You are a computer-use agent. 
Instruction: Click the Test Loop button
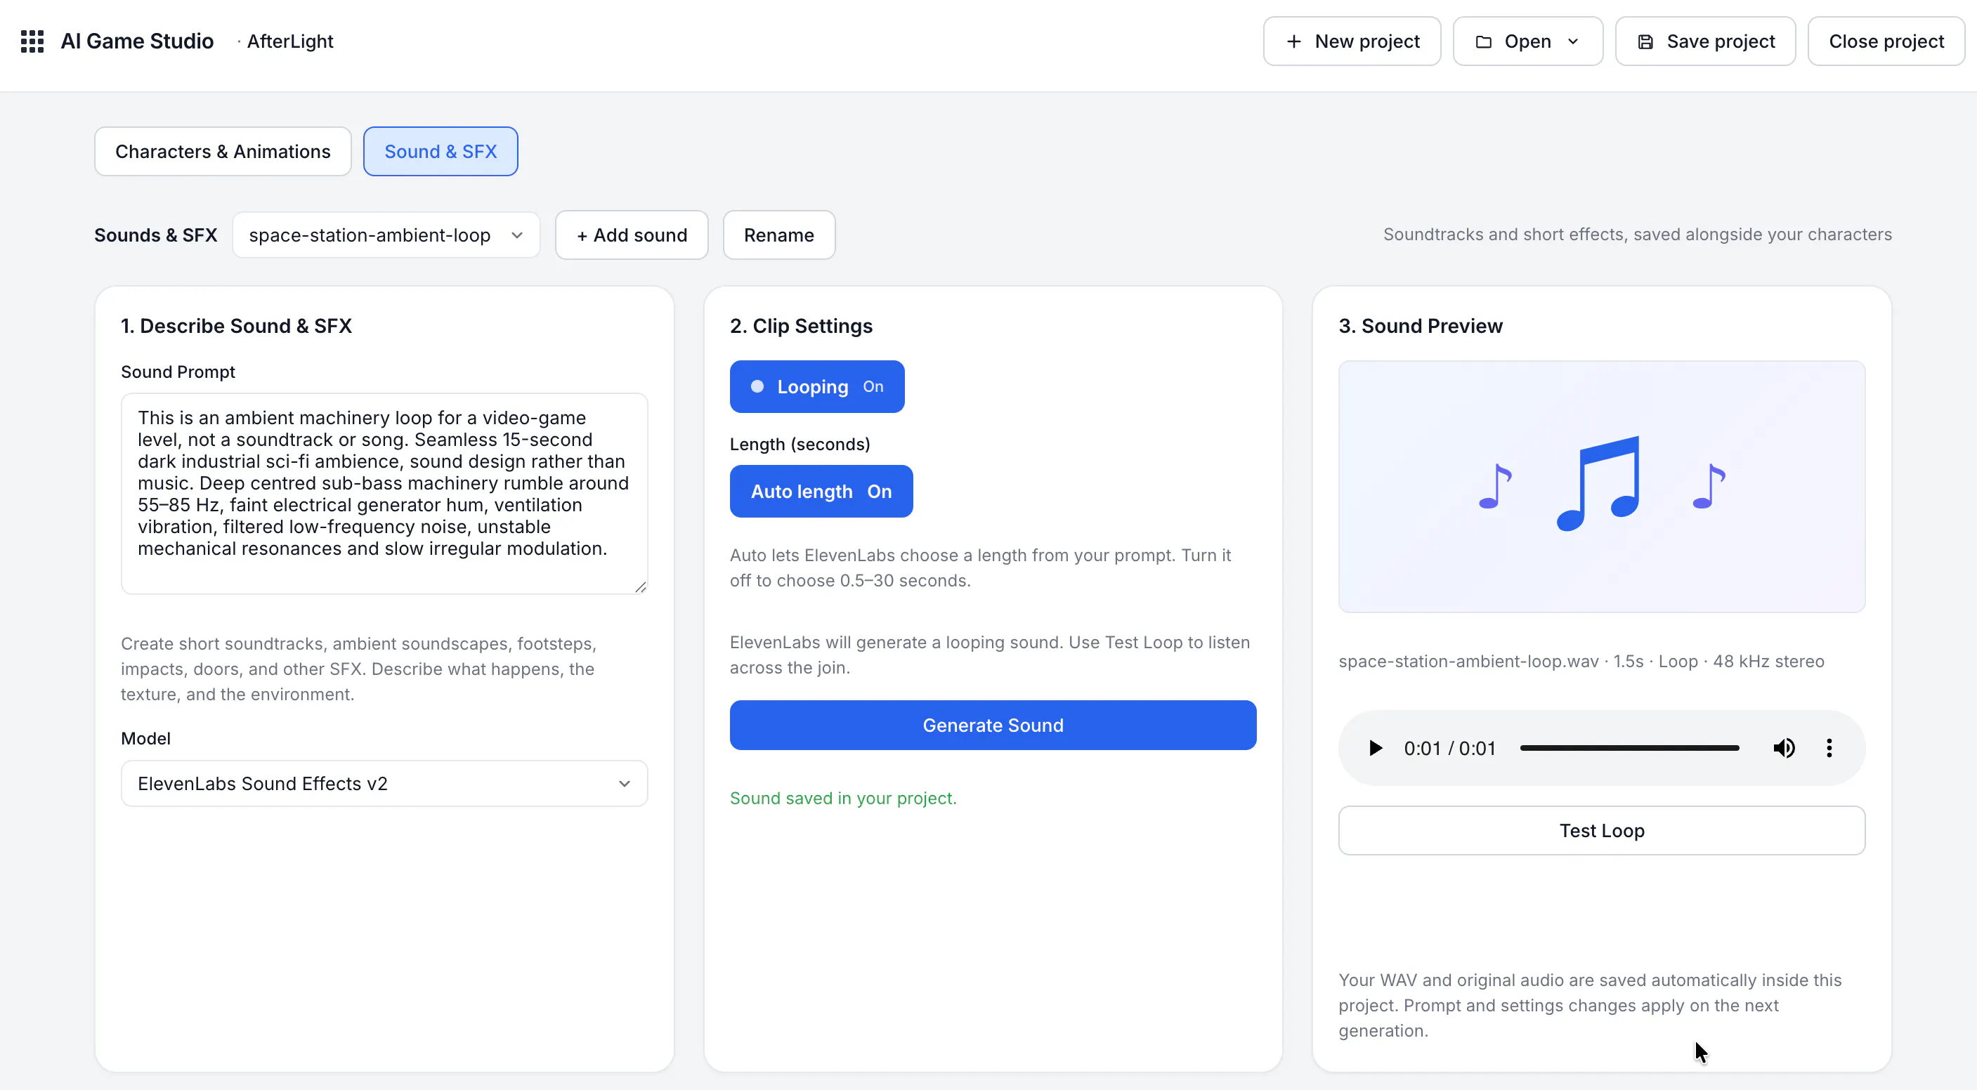tap(1602, 830)
